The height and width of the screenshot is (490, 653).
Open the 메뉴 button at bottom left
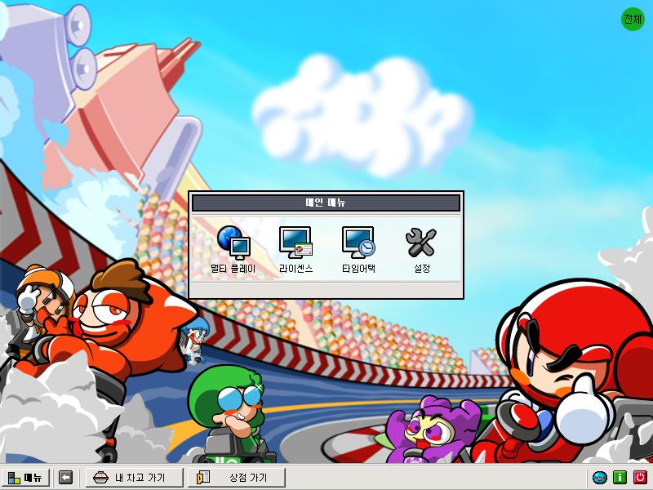(x=25, y=478)
